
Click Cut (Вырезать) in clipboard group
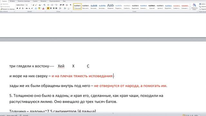(x=5, y=4)
